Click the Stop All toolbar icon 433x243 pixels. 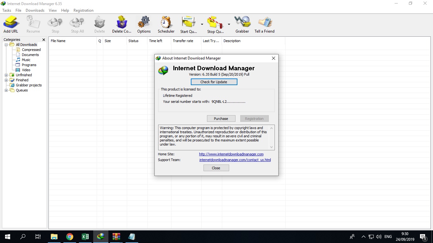click(x=77, y=25)
